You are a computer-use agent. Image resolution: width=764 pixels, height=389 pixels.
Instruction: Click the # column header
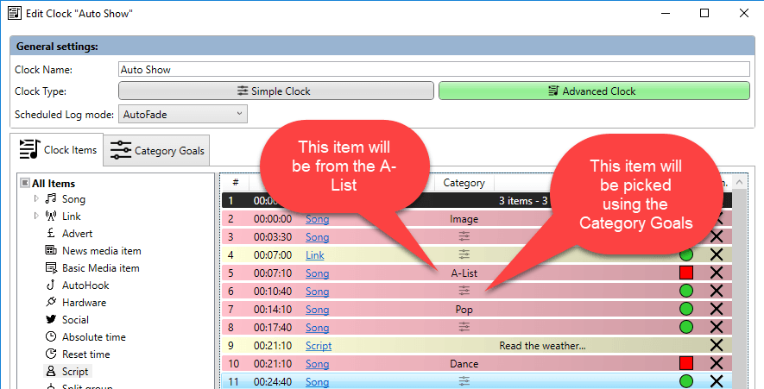tap(236, 183)
